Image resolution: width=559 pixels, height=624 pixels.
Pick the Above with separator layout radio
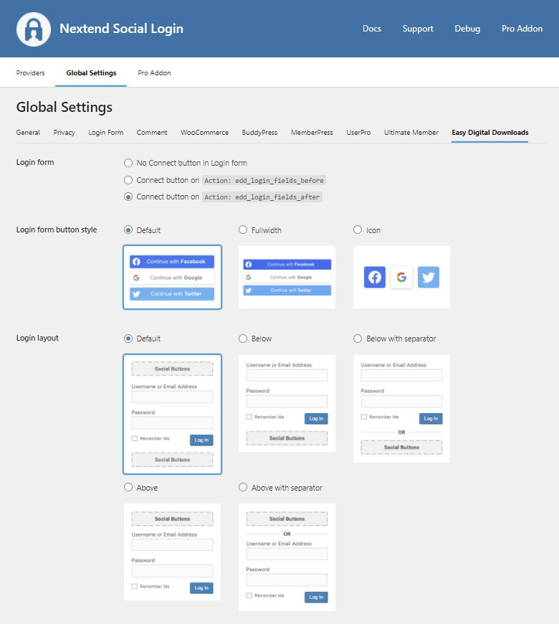point(243,488)
